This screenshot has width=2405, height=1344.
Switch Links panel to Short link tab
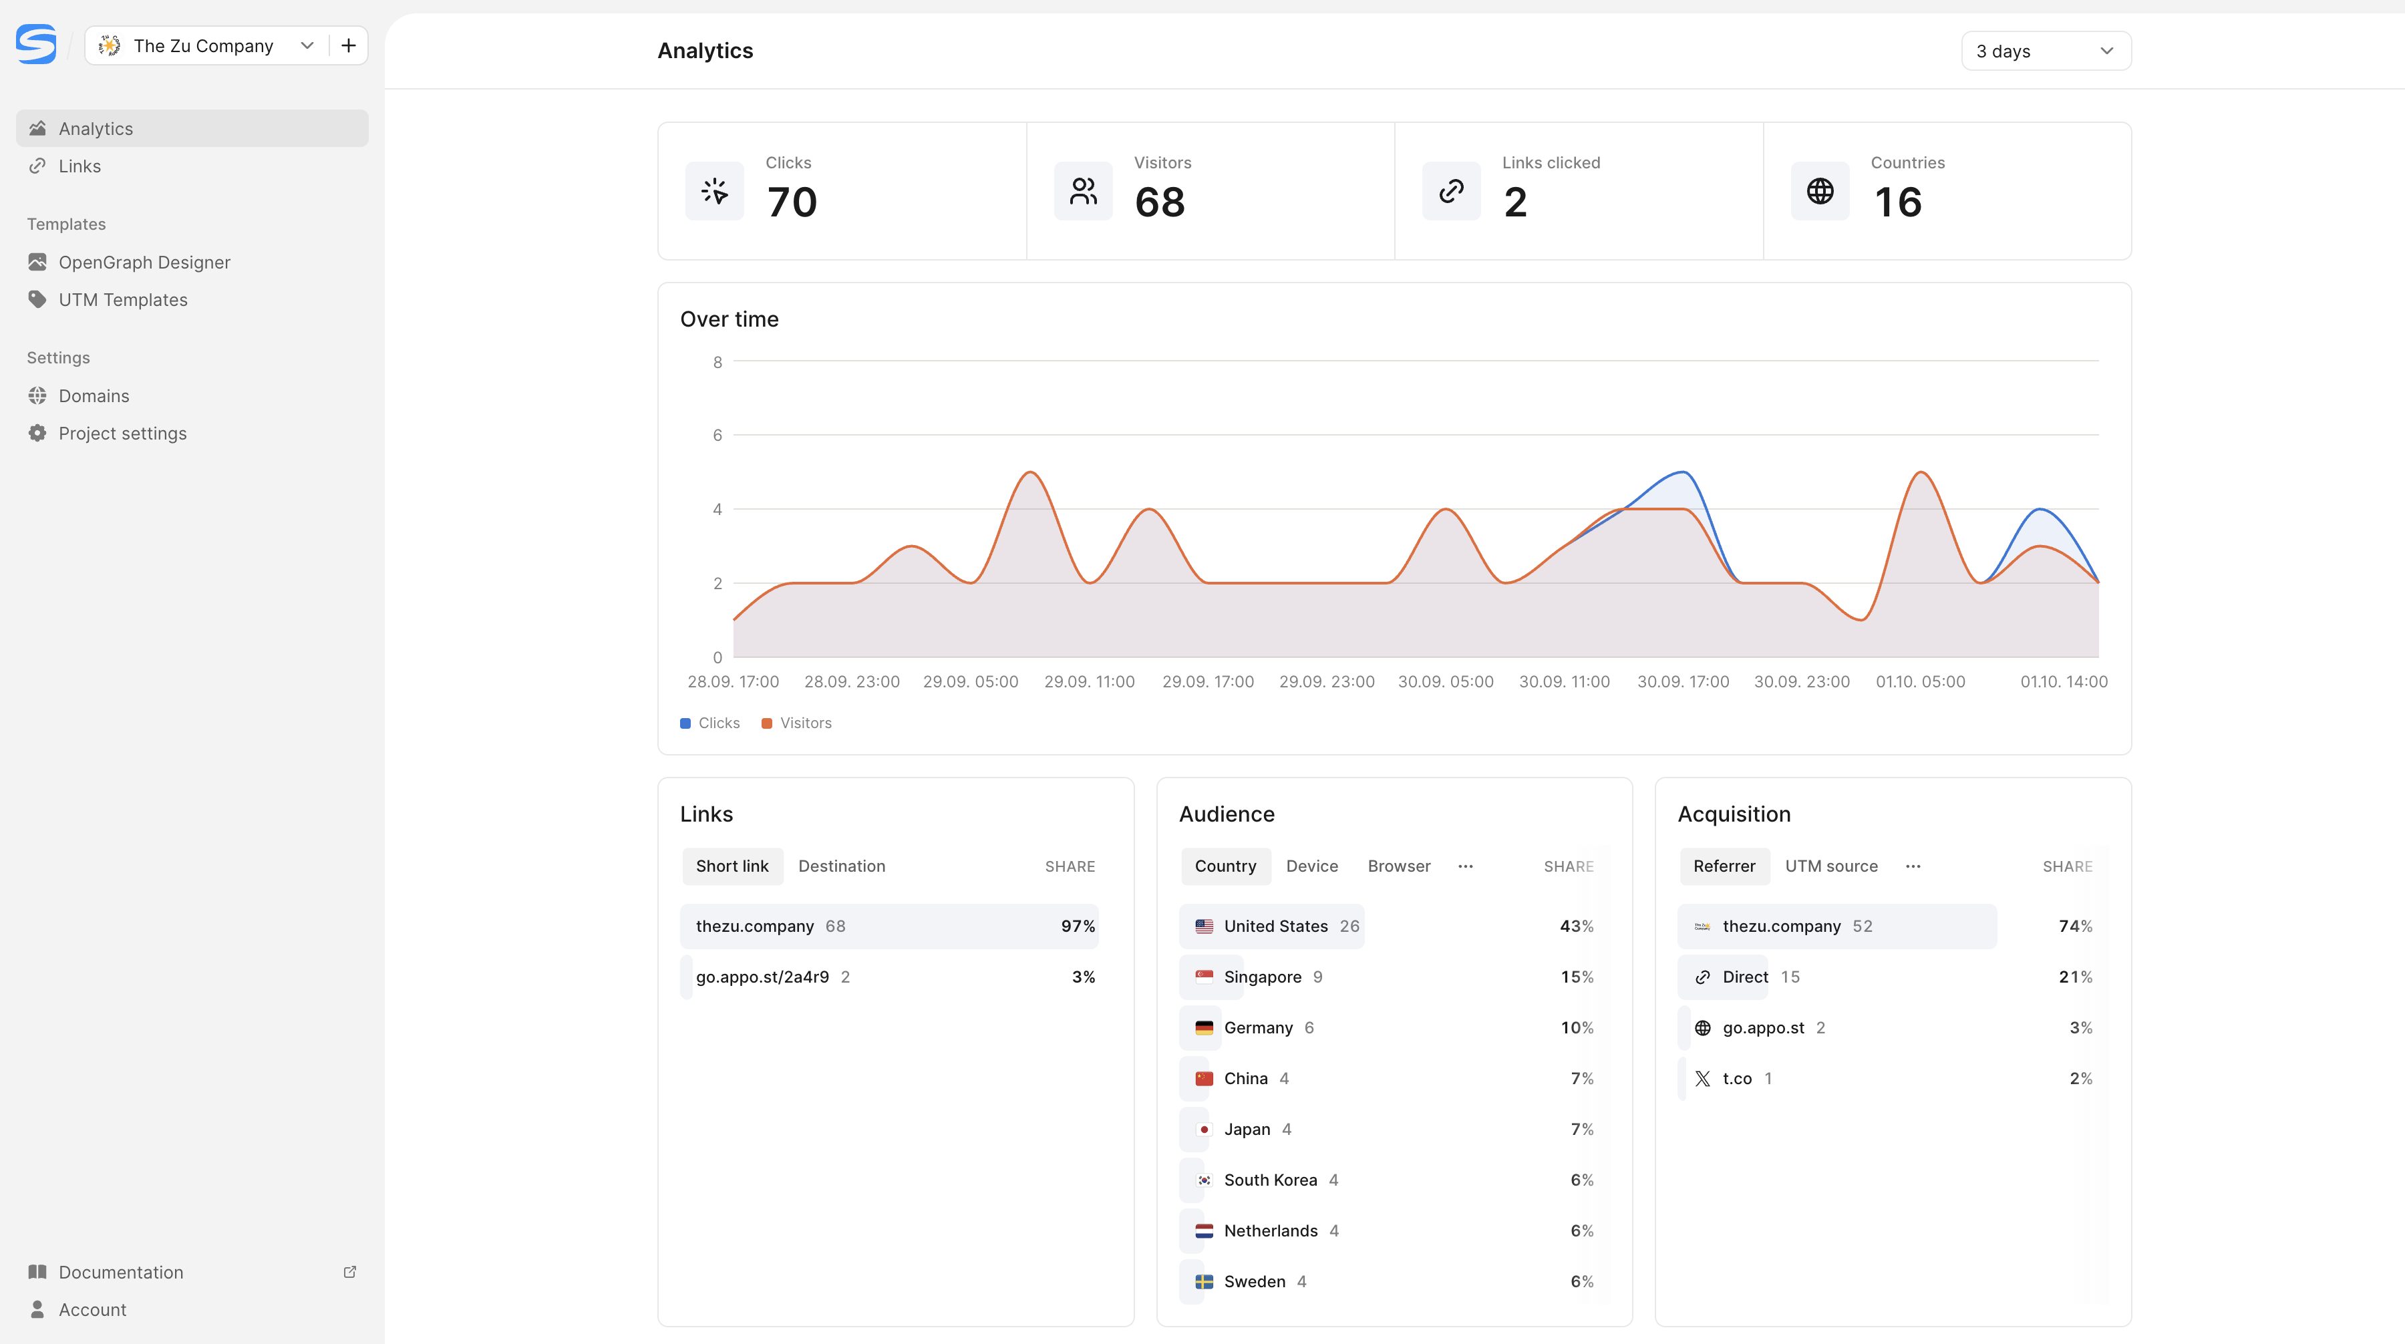(732, 866)
